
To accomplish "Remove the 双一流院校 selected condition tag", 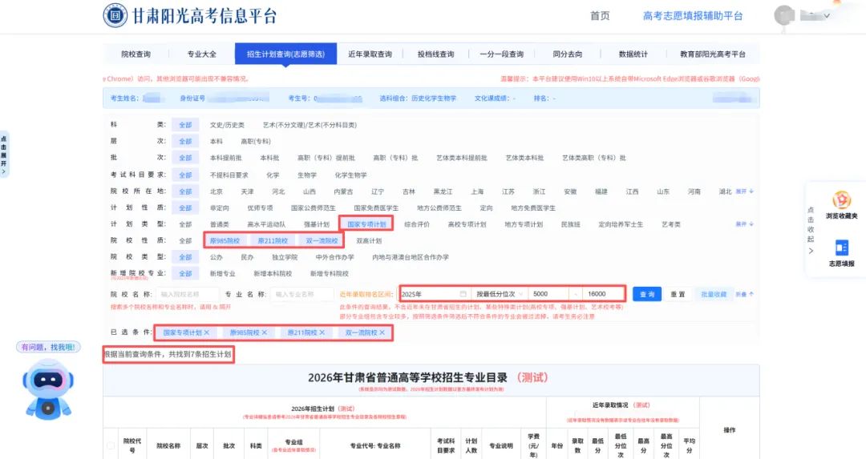I will (x=382, y=332).
